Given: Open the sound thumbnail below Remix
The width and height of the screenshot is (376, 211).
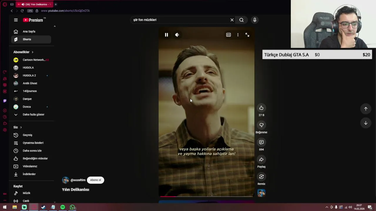Looking at the screenshot, I should 261,193.
